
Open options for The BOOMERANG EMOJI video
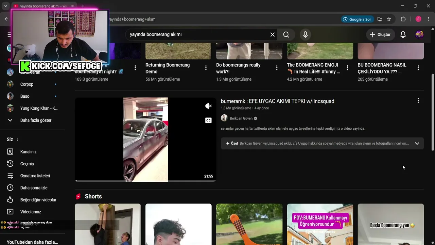pyautogui.click(x=347, y=68)
